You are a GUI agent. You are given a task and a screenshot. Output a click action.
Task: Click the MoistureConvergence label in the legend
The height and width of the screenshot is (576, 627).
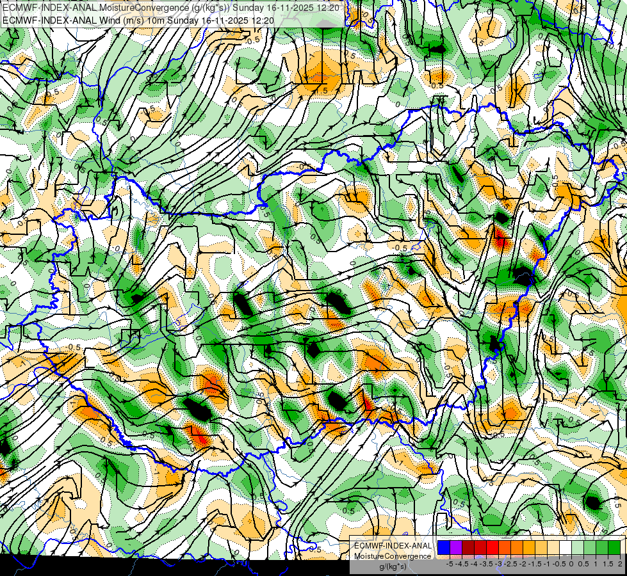393,556
